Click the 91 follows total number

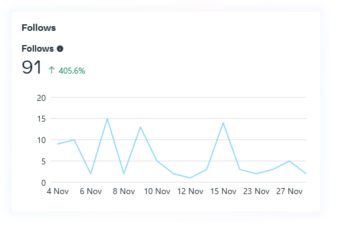(31, 67)
